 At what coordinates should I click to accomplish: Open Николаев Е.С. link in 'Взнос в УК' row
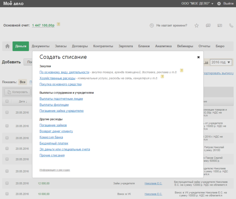pyautogui.click(x=153, y=194)
